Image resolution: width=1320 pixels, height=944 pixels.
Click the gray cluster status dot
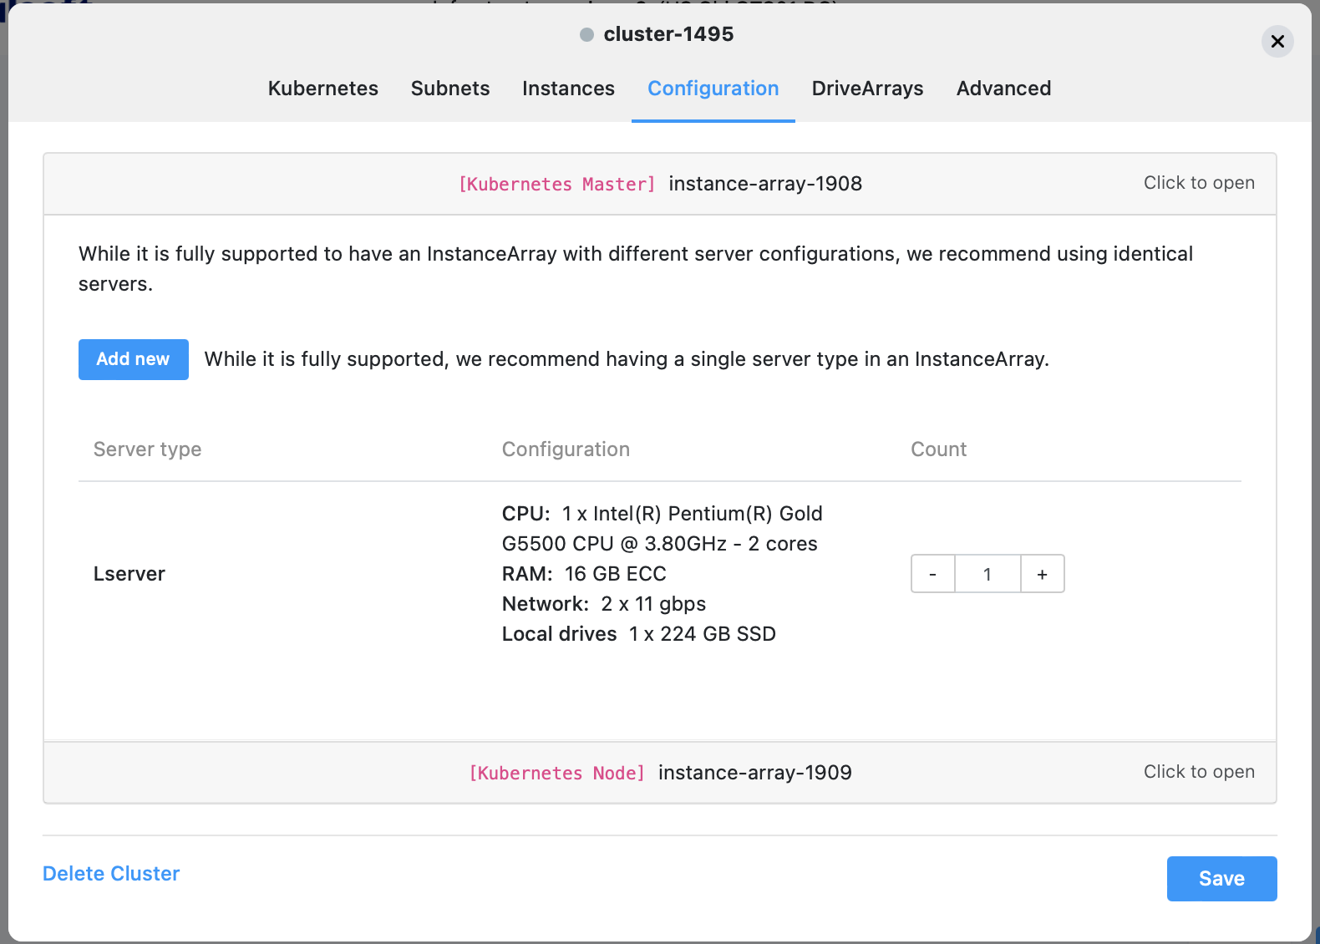(586, 34)
